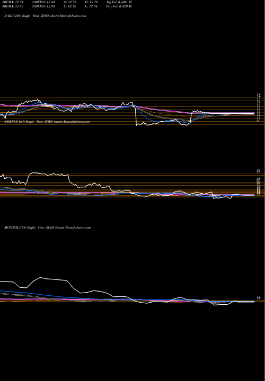Click the MONTHLY(38) Eagle View chart title

click(x=48, y=228)
